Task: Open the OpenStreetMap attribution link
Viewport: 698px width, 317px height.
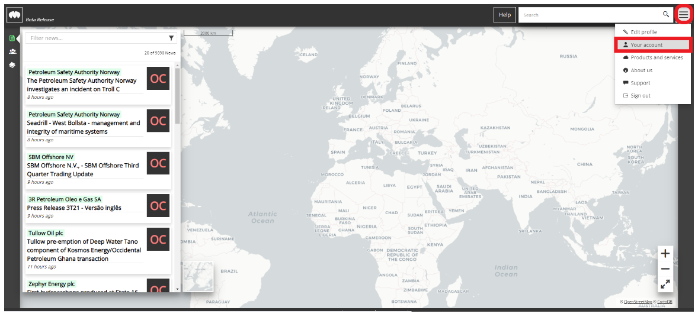Action: coord(638,302)
